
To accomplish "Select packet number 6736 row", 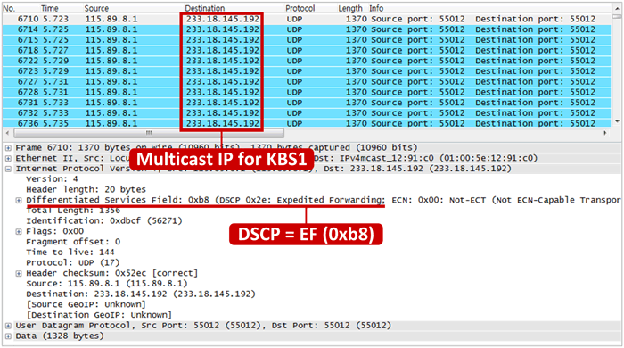I will (307, 123).
